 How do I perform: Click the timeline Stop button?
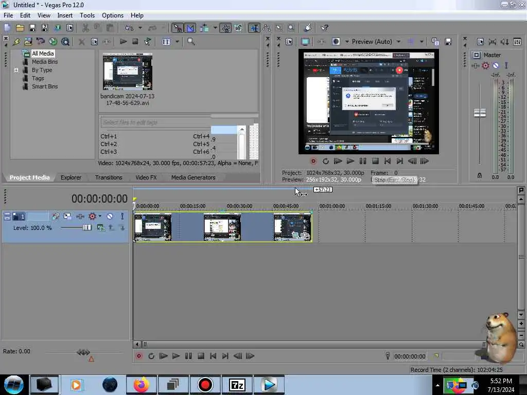(x=201, y=356)
